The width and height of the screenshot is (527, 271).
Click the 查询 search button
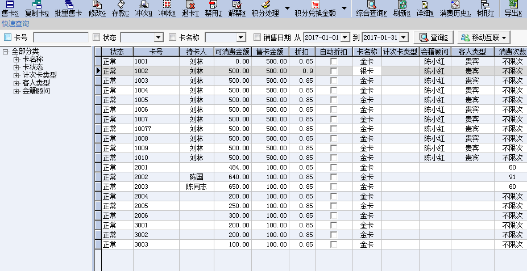tap(433, 37)
